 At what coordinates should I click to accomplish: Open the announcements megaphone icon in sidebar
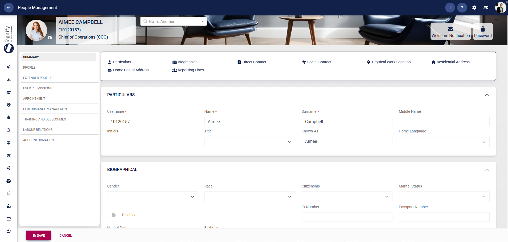[x=9, y=67]
